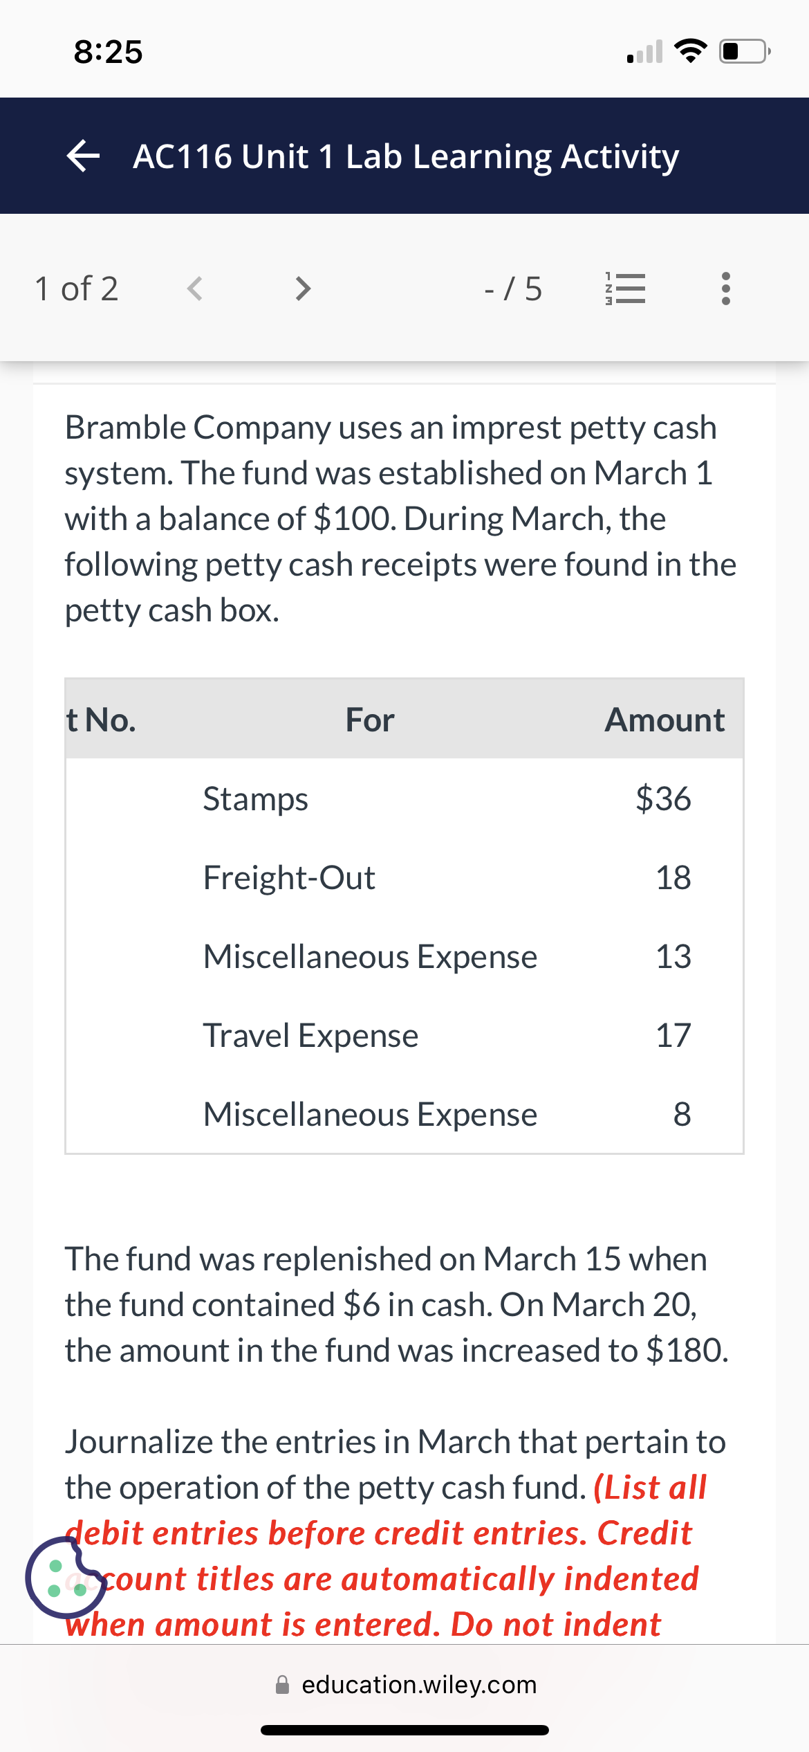
Task: Tap the lock icon beside the URL
Action: coord(282,1684)
